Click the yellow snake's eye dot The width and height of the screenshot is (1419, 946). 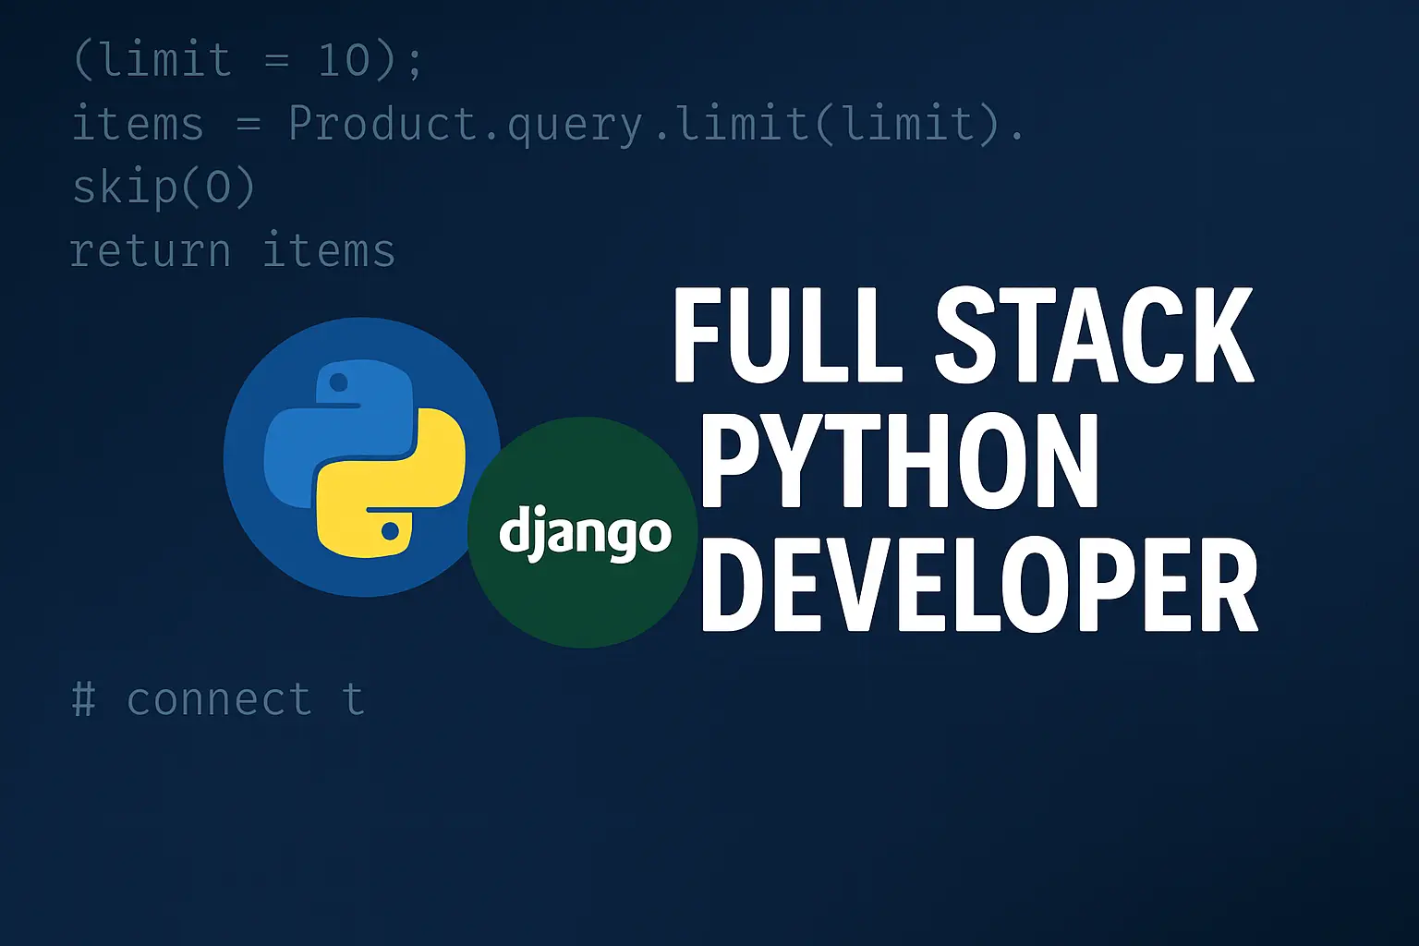coord(390,531)
